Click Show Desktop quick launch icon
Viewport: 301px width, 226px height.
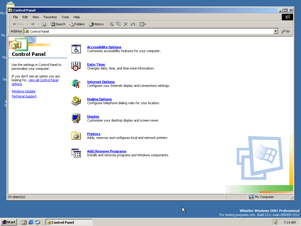(x=24, y=222)
